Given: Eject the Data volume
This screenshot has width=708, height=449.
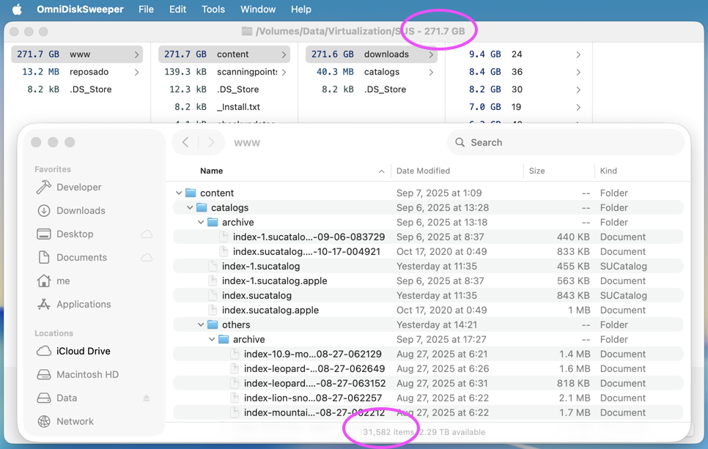Looking at the screenshot, I should coord(147,398).
